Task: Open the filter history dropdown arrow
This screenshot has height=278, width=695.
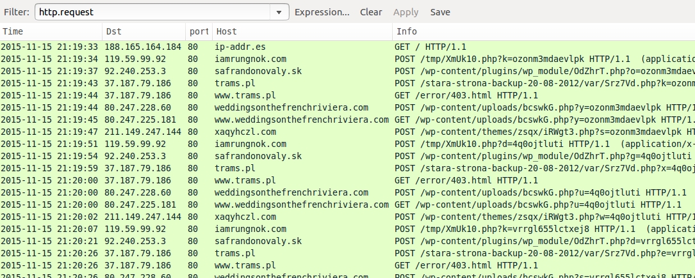Action: coord(279,12)
